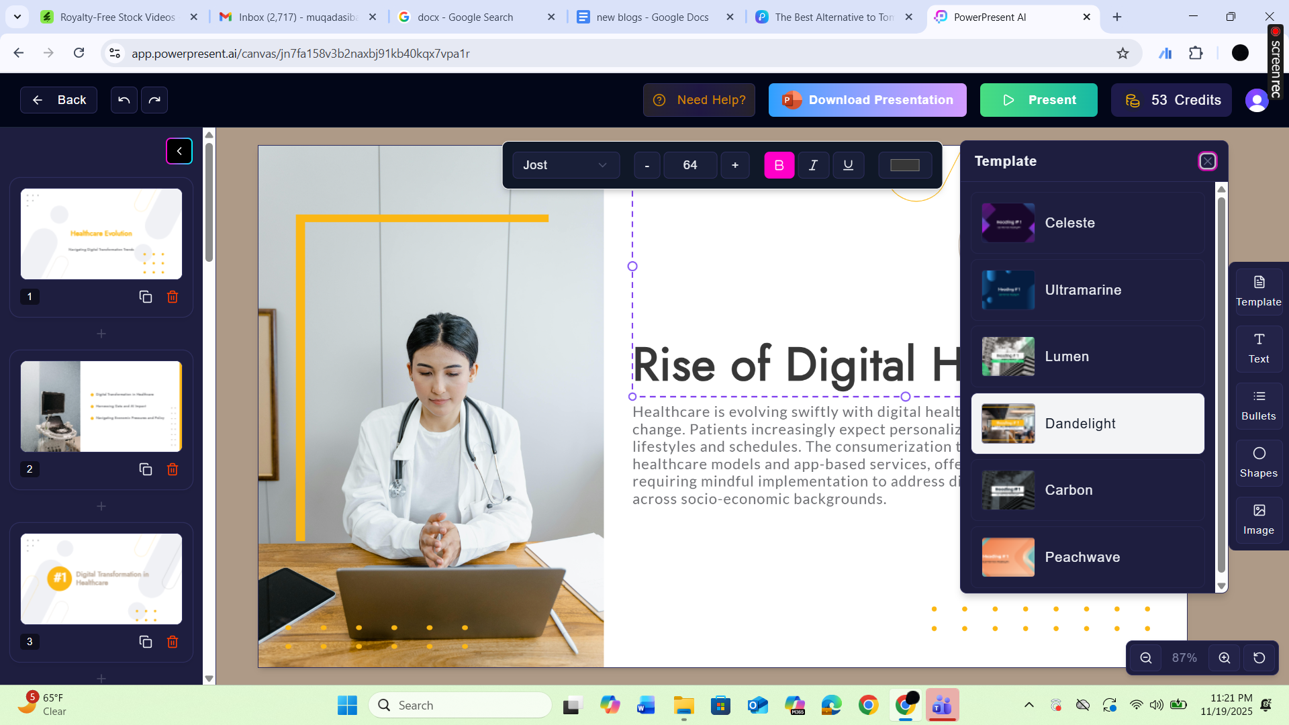
Task: Open the Image tool in sidebar
Action: click(1258, 520)
